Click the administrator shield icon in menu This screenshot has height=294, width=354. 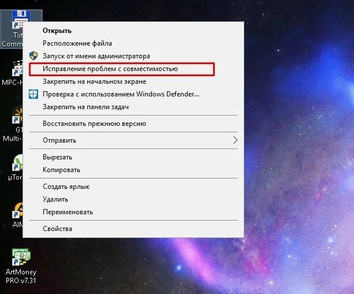33,56
